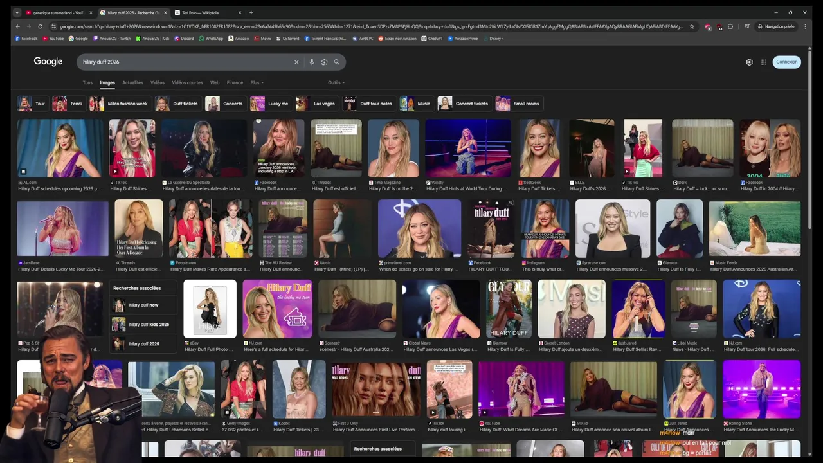Screen dimensions: 823x463
Task: Filter by the Fendi chip
Action: [x=69, y=104]
